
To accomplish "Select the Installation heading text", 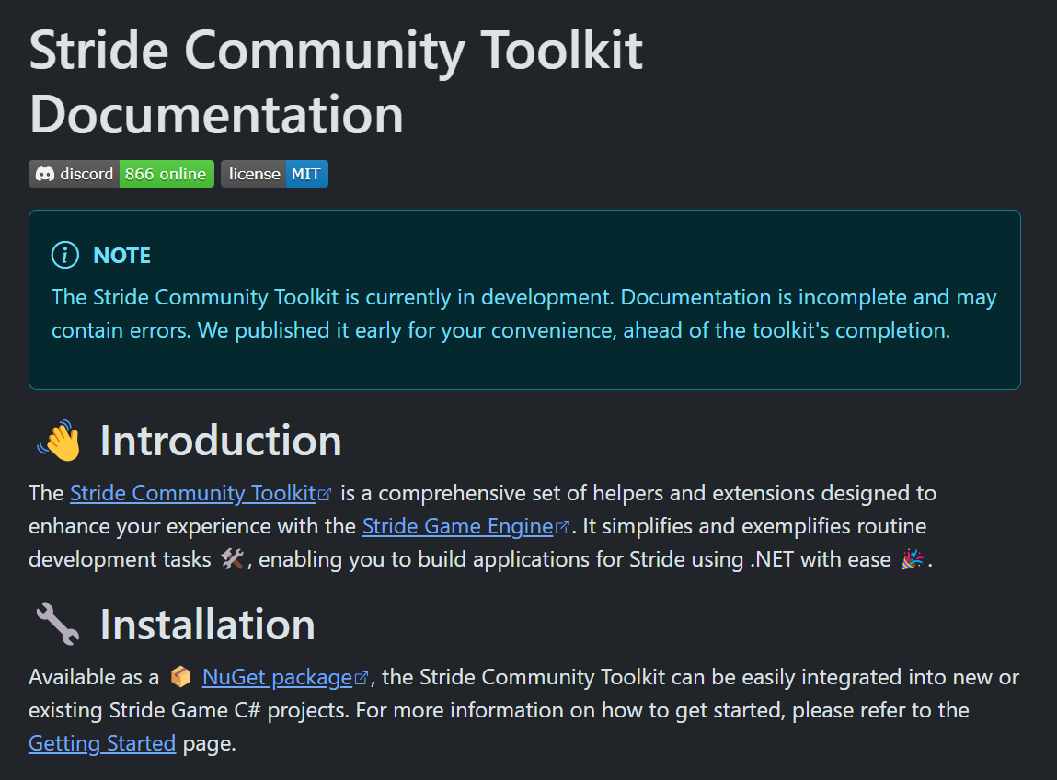I will point(209,625).
